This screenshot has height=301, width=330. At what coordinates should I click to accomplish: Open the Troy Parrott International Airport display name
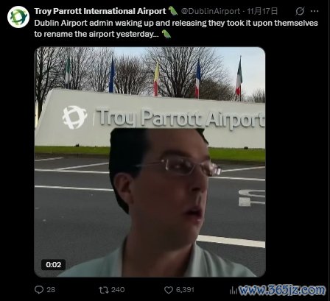coord(100,11)
